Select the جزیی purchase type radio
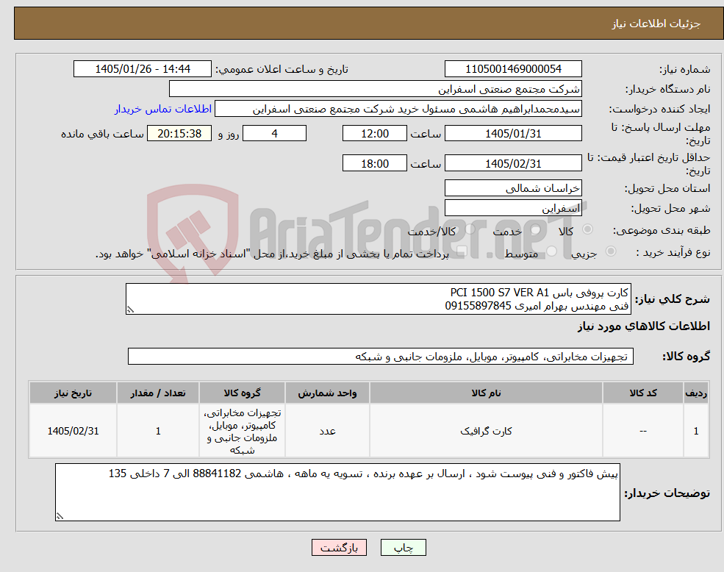This screenshot has height=572, width=724. coord(610,251)
